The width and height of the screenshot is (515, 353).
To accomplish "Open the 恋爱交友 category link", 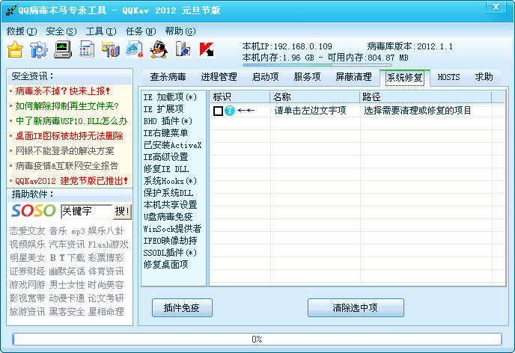I will 27,231.
